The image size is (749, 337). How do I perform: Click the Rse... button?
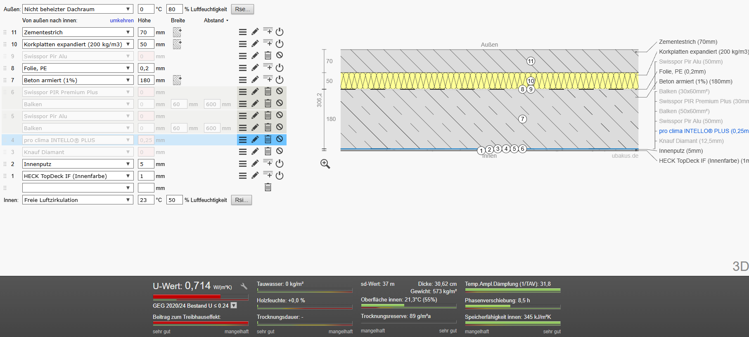pyautogui.click(x=242, y=9)
